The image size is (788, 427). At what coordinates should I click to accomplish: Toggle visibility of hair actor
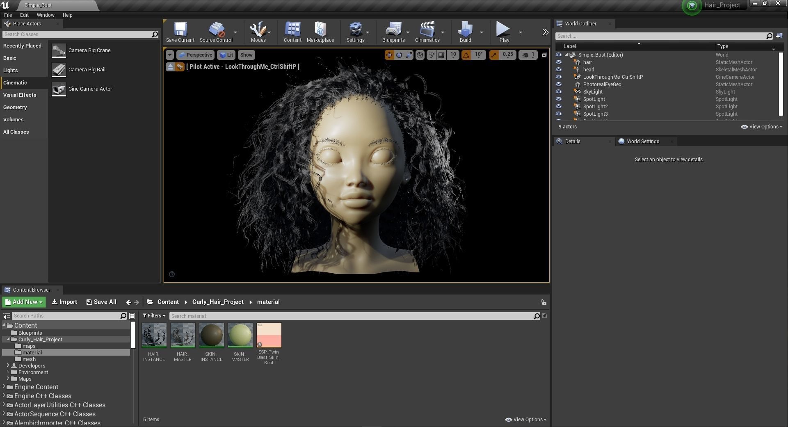point(558,62)
